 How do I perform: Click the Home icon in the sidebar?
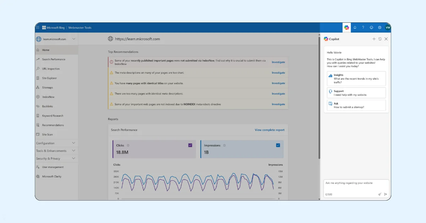pyautogui.click(x=38, y=50)
